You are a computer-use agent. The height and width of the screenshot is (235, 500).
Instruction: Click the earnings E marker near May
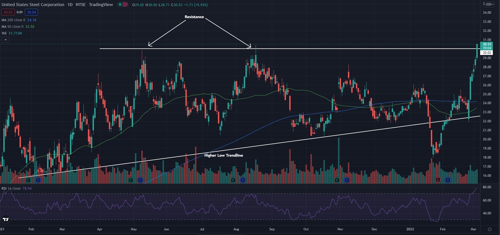tap(131, 180)
